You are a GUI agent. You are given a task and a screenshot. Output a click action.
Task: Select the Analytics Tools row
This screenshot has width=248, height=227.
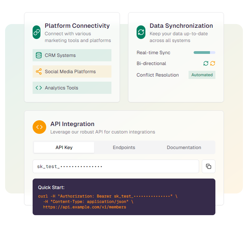coord(72,88)
